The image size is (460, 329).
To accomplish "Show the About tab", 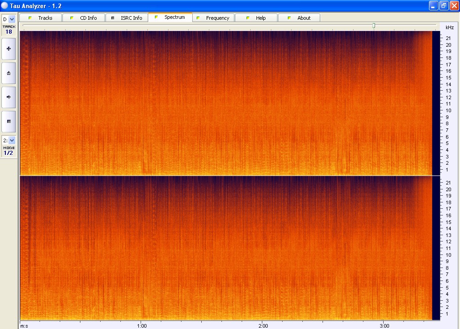I will tap(299, 18).
